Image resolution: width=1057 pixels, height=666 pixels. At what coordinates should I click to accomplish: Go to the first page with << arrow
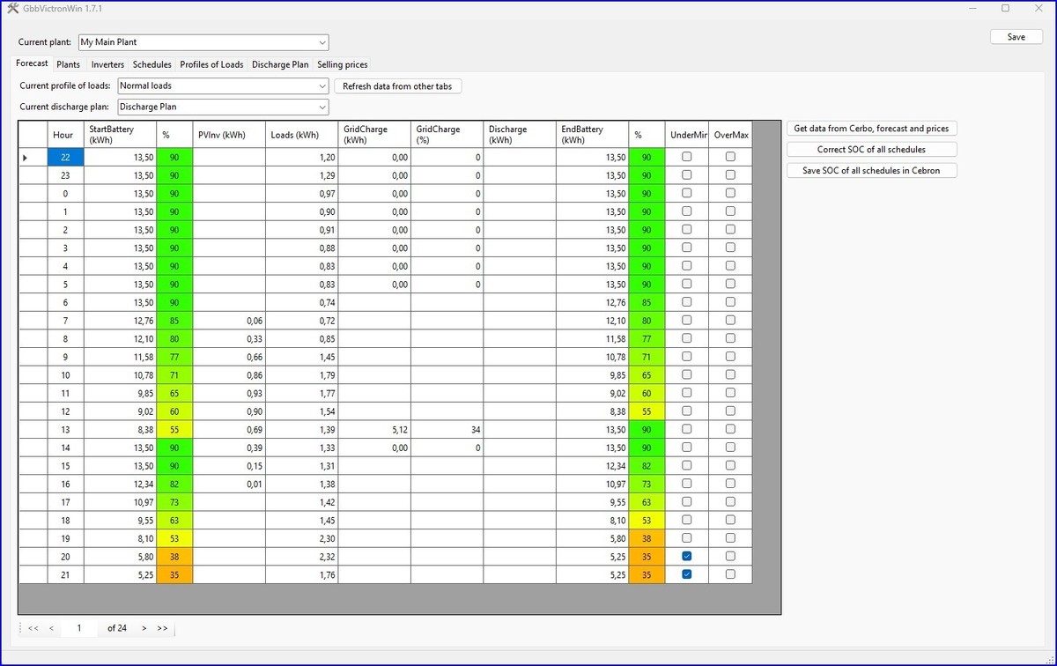[33, 628]
